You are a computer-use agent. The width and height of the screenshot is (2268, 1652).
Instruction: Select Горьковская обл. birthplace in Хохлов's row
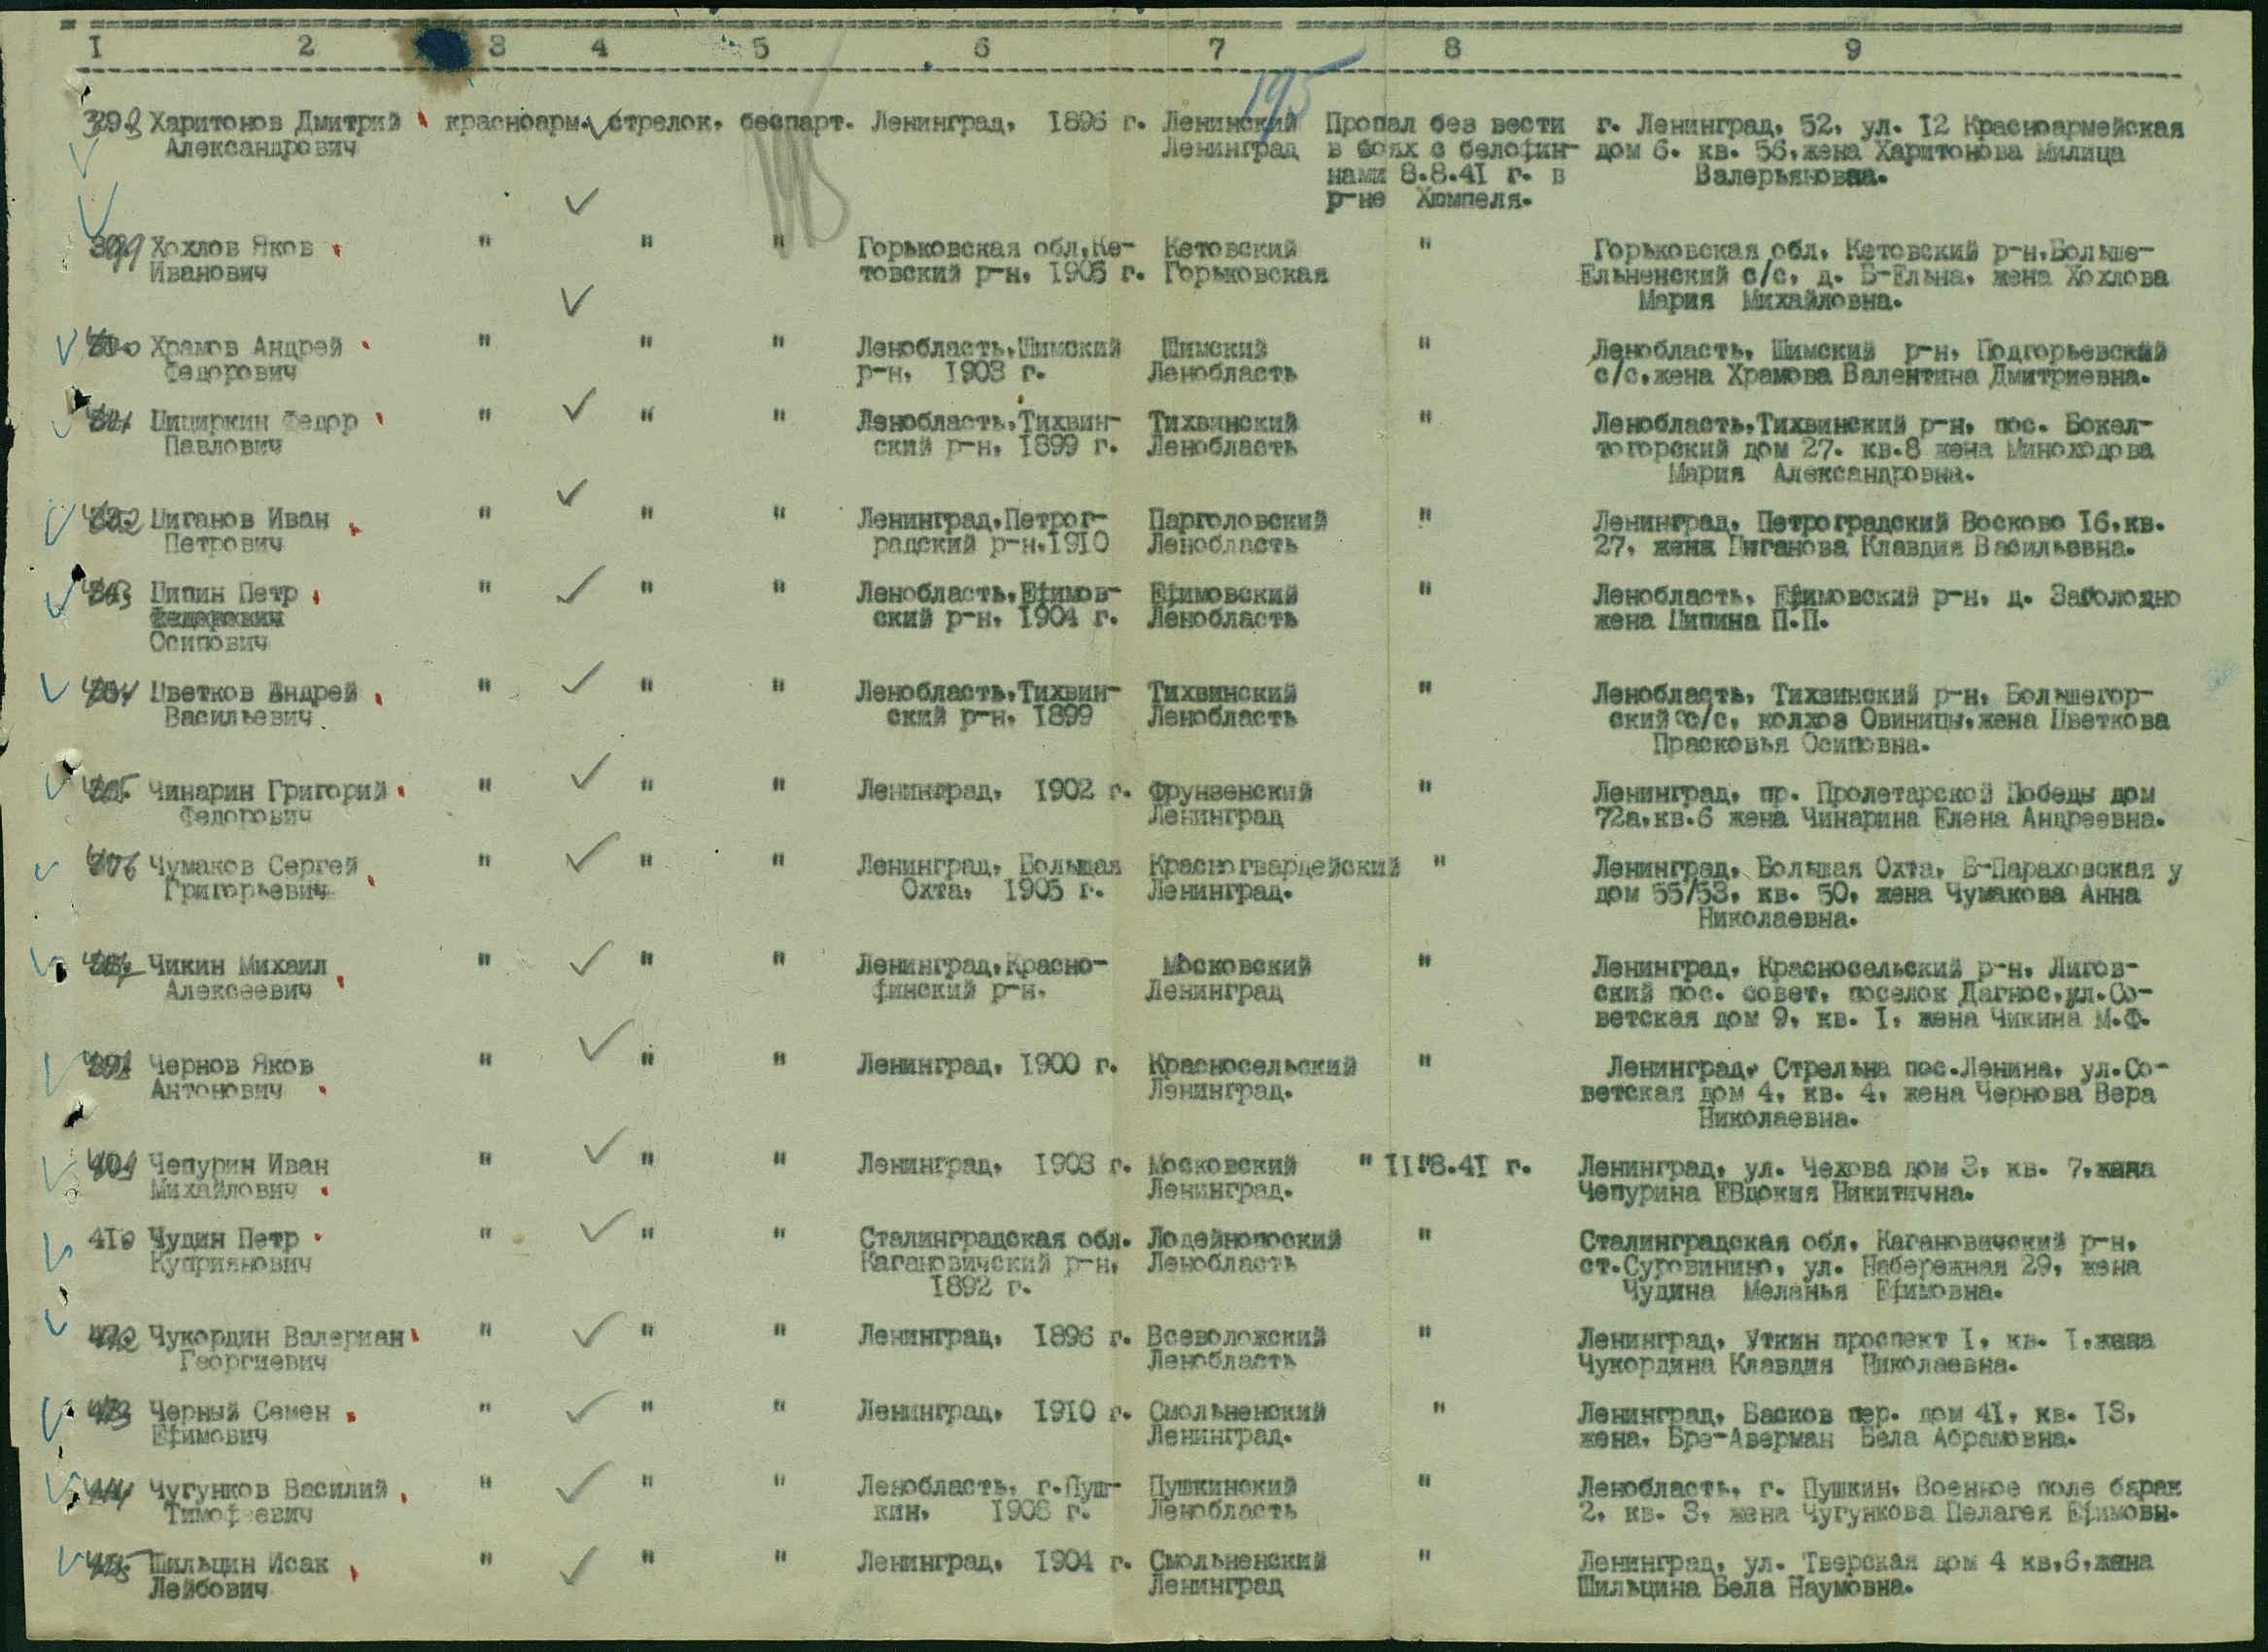point(1000,260)
